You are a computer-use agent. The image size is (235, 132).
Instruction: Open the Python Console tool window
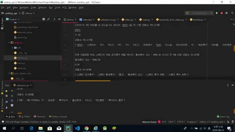coord(58,117)
